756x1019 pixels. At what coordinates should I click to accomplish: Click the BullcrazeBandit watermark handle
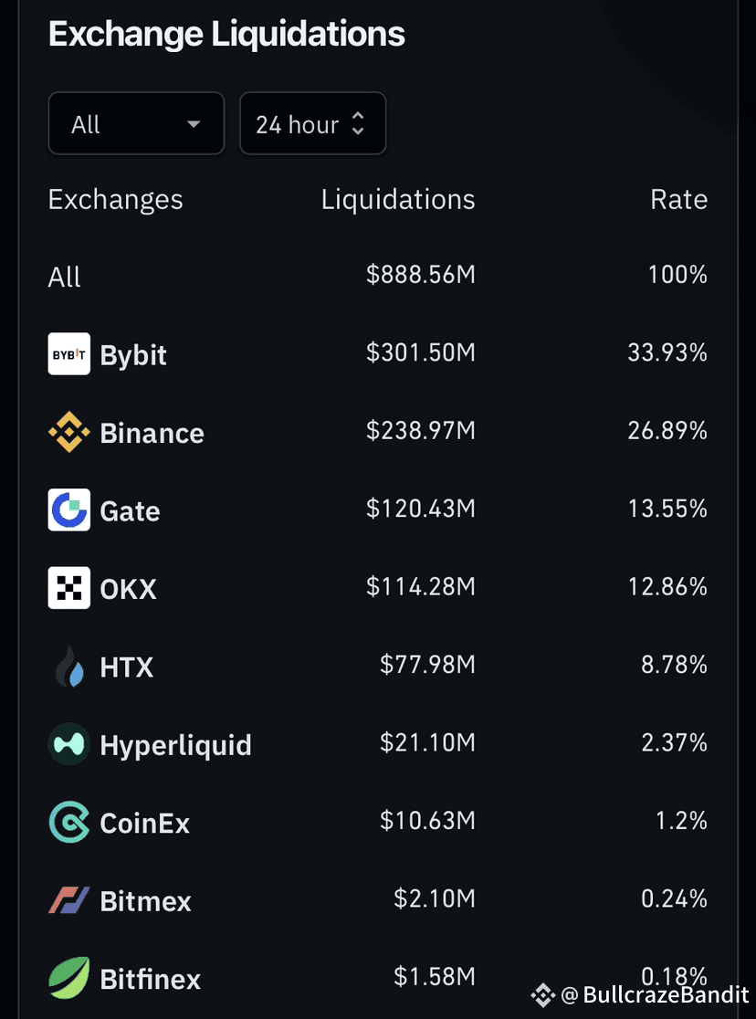[x=666, y=994]
